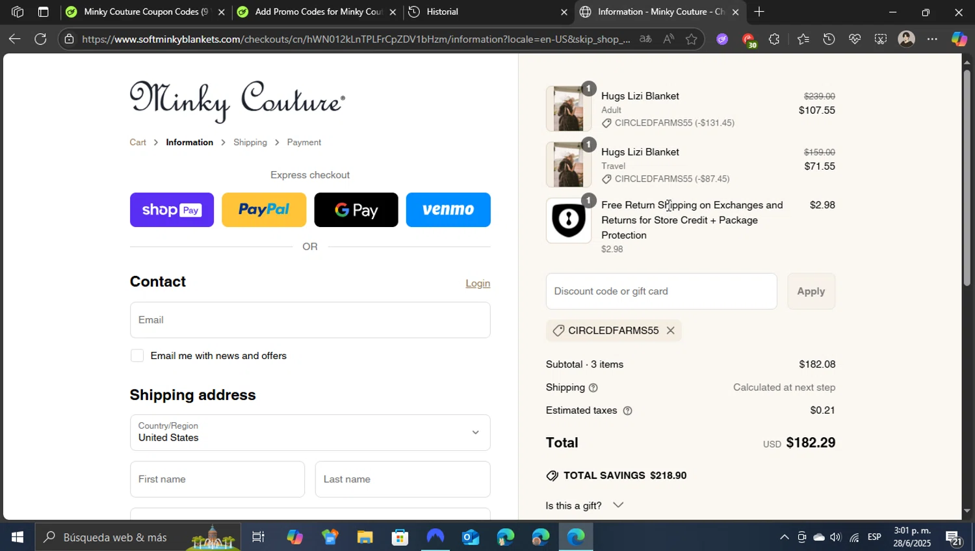975x551 pixels.
Task: Open the browser essentials heart icon
Action: [x=855, y=39]
